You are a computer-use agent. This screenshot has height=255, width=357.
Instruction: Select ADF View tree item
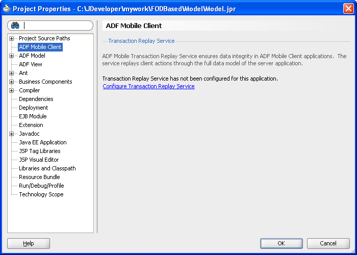[31, 64]
